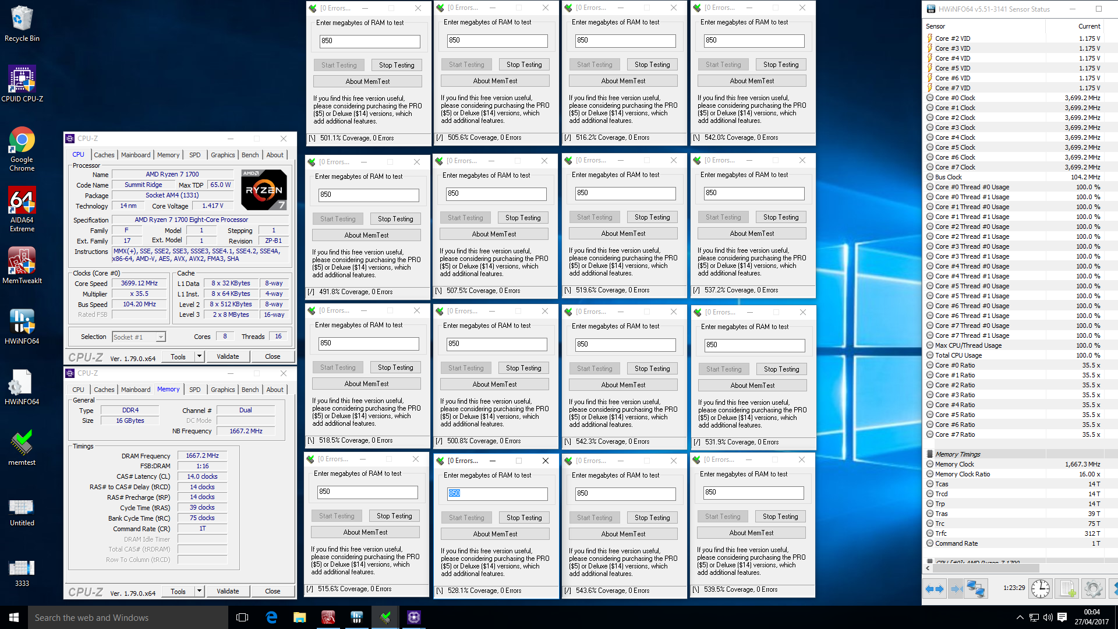
Task: Click Validate in CPU-Z processor window
Action: [228, 356]
